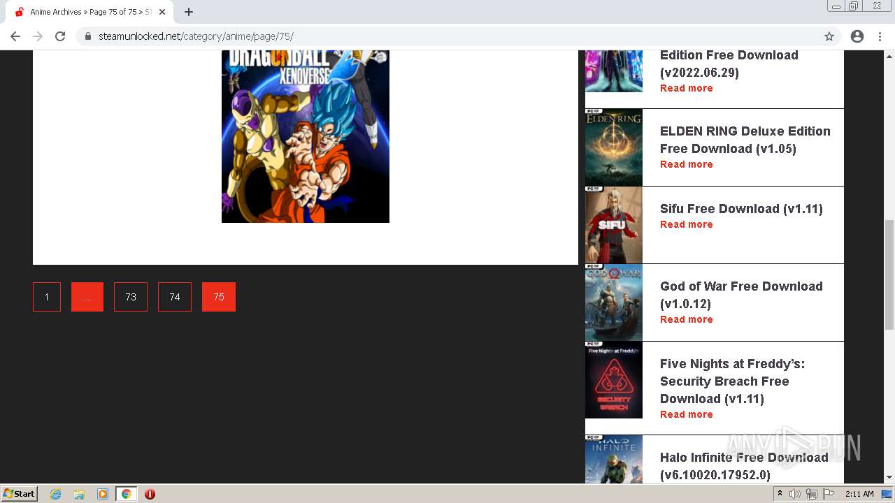The width and height of the screenshot is (895, 503).
Task: Open God of War Free Download link
Action: tap(741, 295)
